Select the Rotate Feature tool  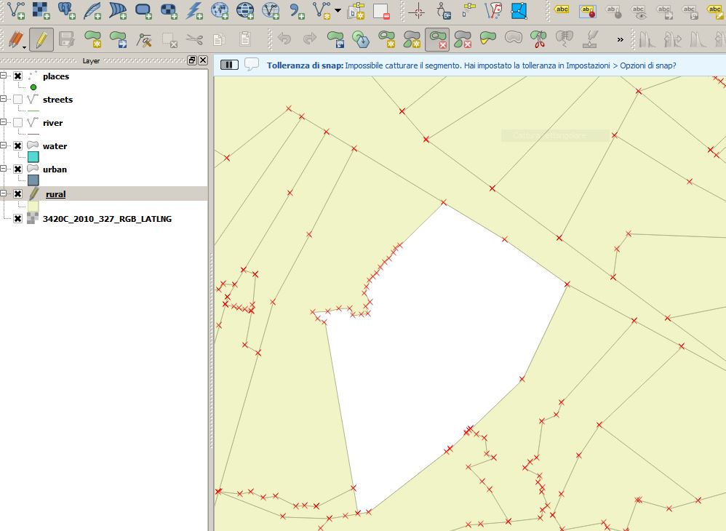(x=335, y=39)
